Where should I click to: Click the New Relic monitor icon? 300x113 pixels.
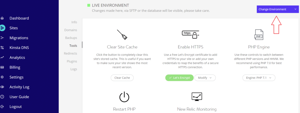coord(197,97)
